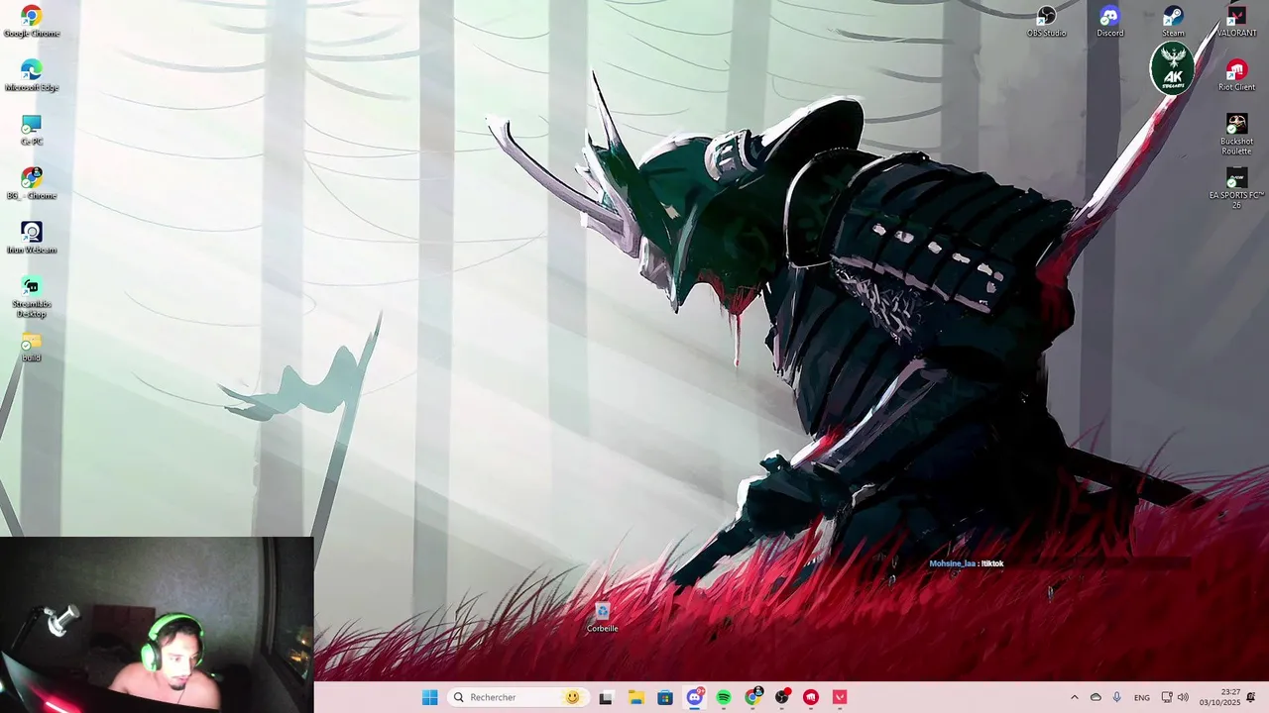Open Task View from the taskbar
Screen dimensions: 1269x713
click(x=606, y=697)
